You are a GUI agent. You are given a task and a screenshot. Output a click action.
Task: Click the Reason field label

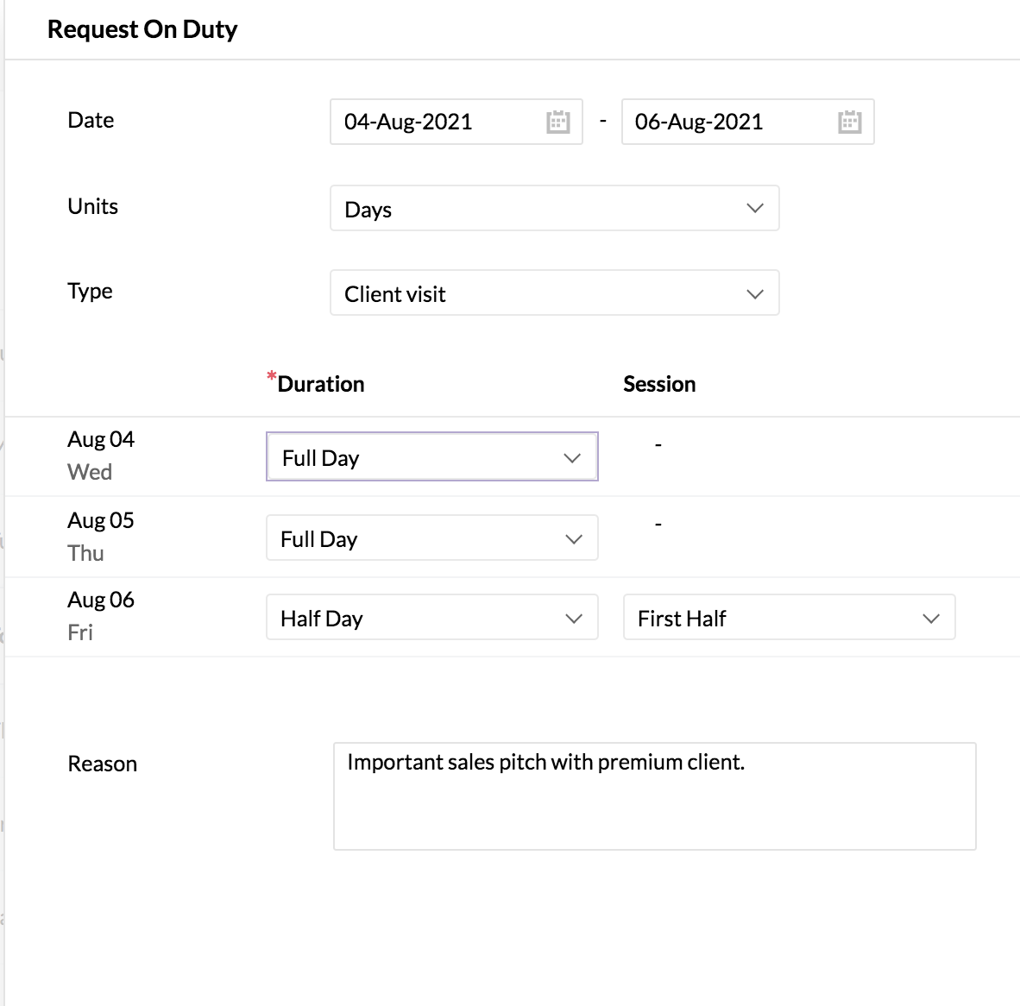[x=103, y=764]
